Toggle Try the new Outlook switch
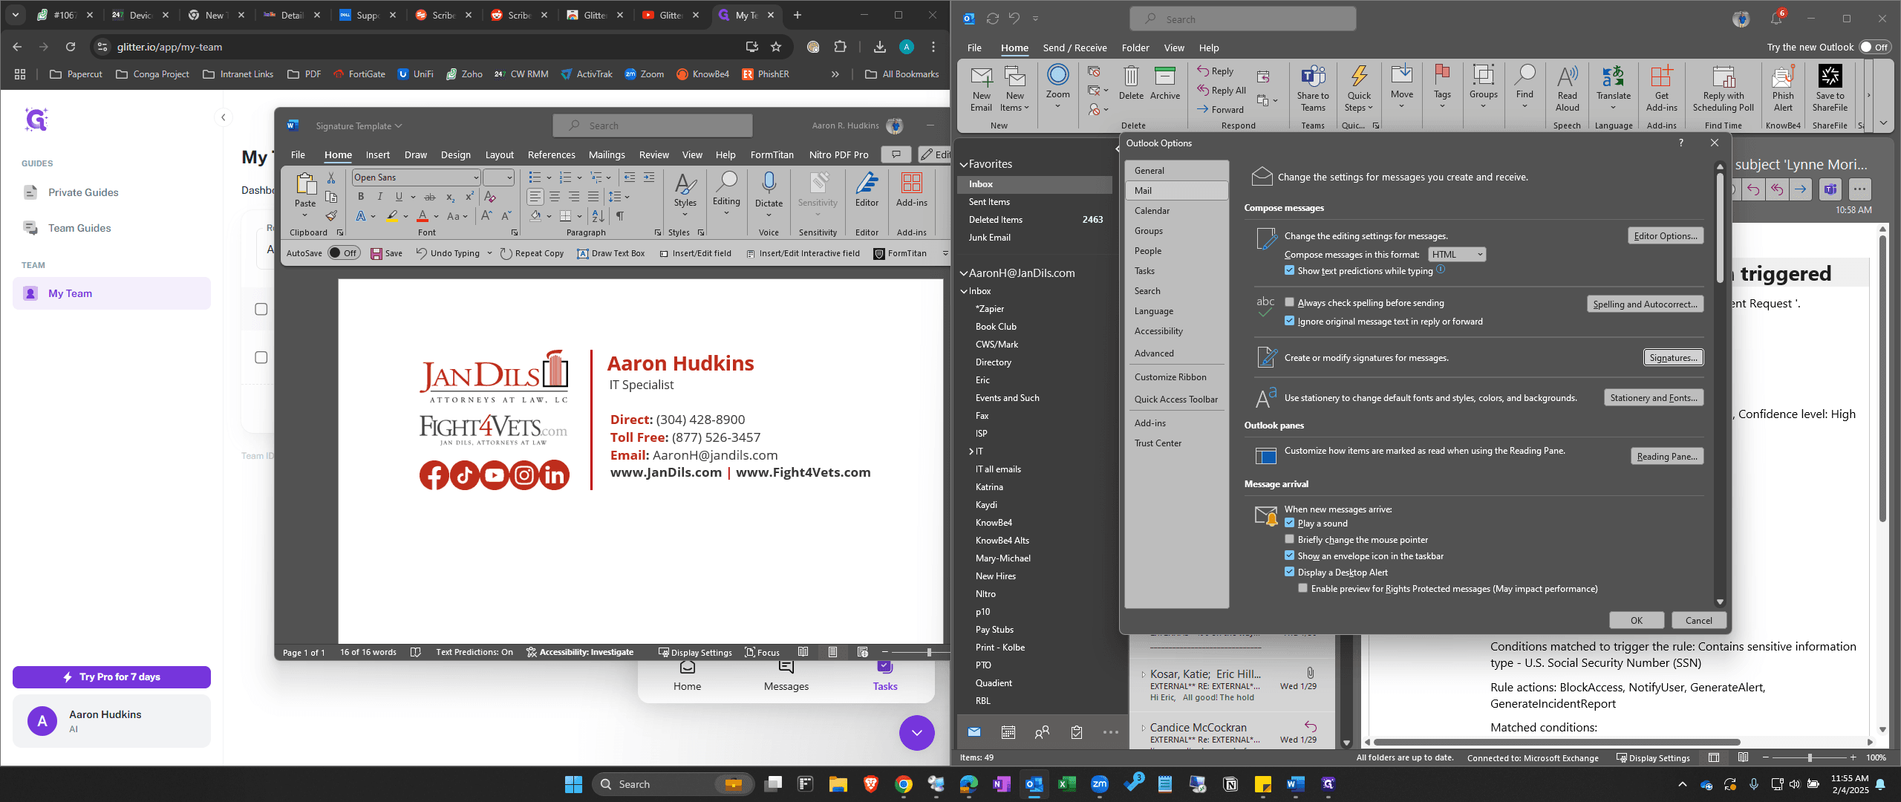This screenshot has height=802, width=1901. pos(1874,47)
